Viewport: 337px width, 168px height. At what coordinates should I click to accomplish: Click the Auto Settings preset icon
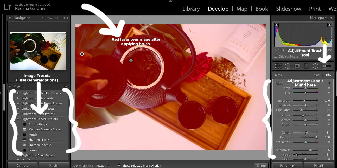click(x=25, y=124)
